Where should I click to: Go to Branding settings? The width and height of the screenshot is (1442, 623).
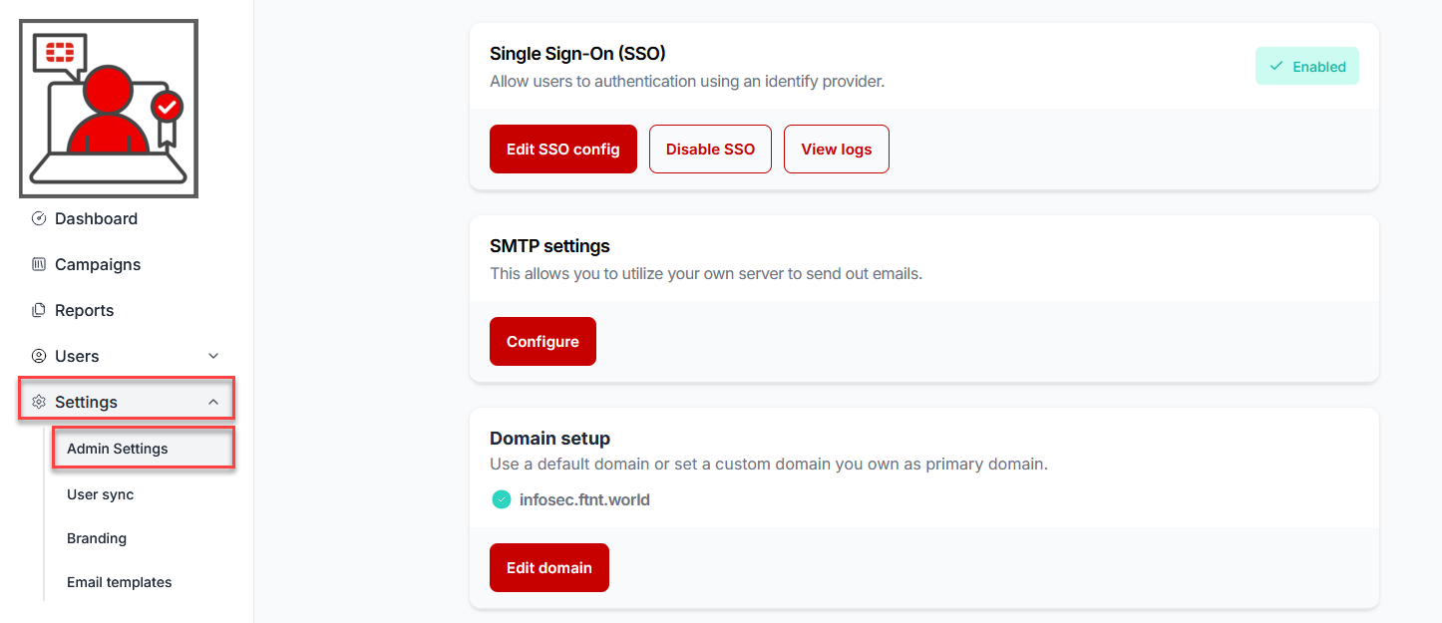[97, 538]
